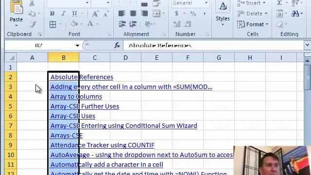
Task: Select the Format Painter brush
Action: (x=32, y=24)
